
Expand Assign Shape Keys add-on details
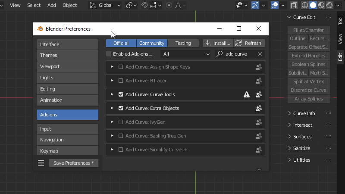pos(112,67)
